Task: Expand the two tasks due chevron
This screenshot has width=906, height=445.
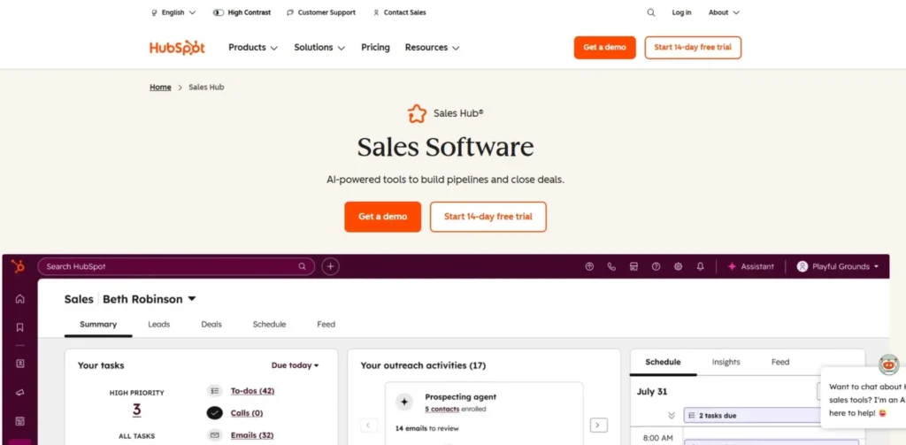Action: tap(671, 415)
